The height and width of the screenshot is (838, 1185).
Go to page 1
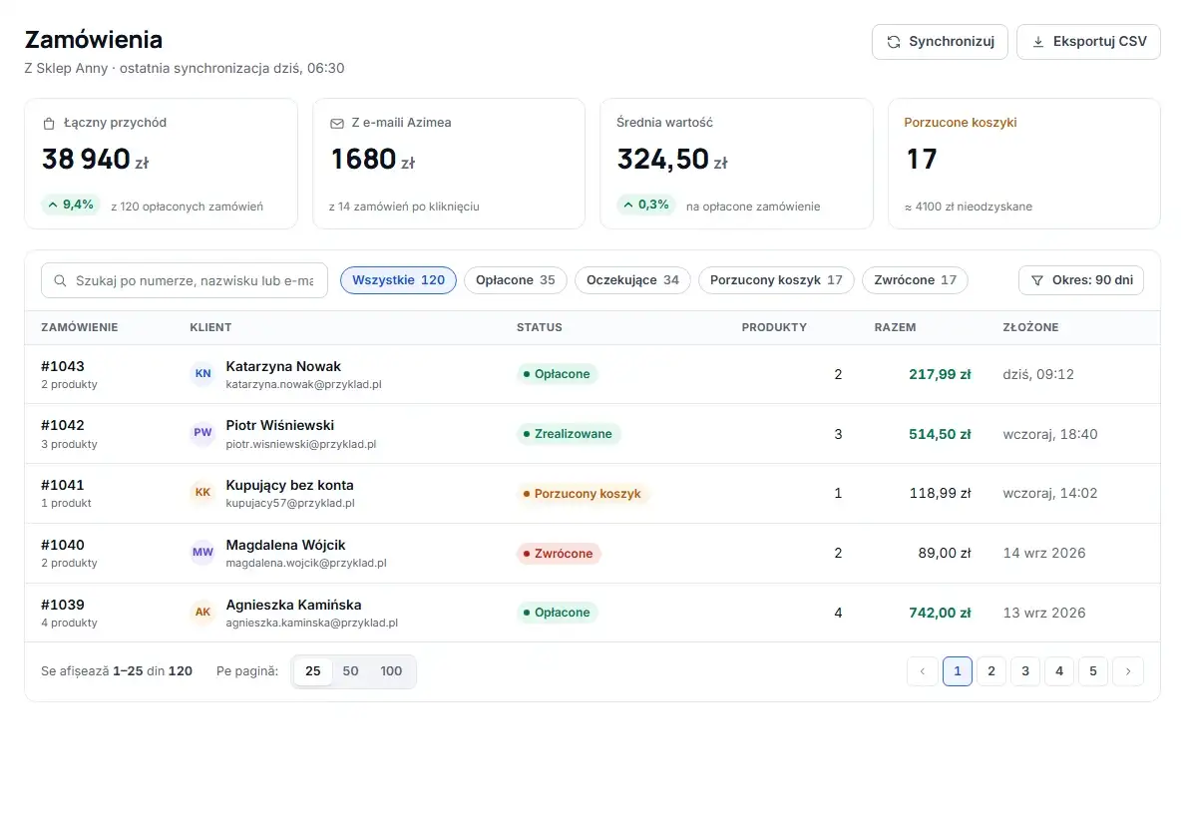tap(958, 671)
